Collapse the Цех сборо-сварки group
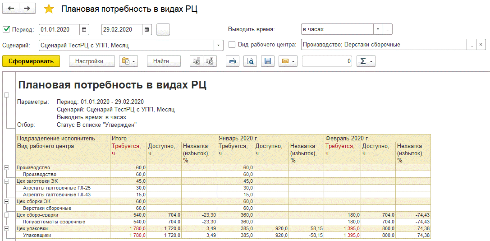Image resolution: width=490 pixels, height=241 pixels. click(6, 215)
